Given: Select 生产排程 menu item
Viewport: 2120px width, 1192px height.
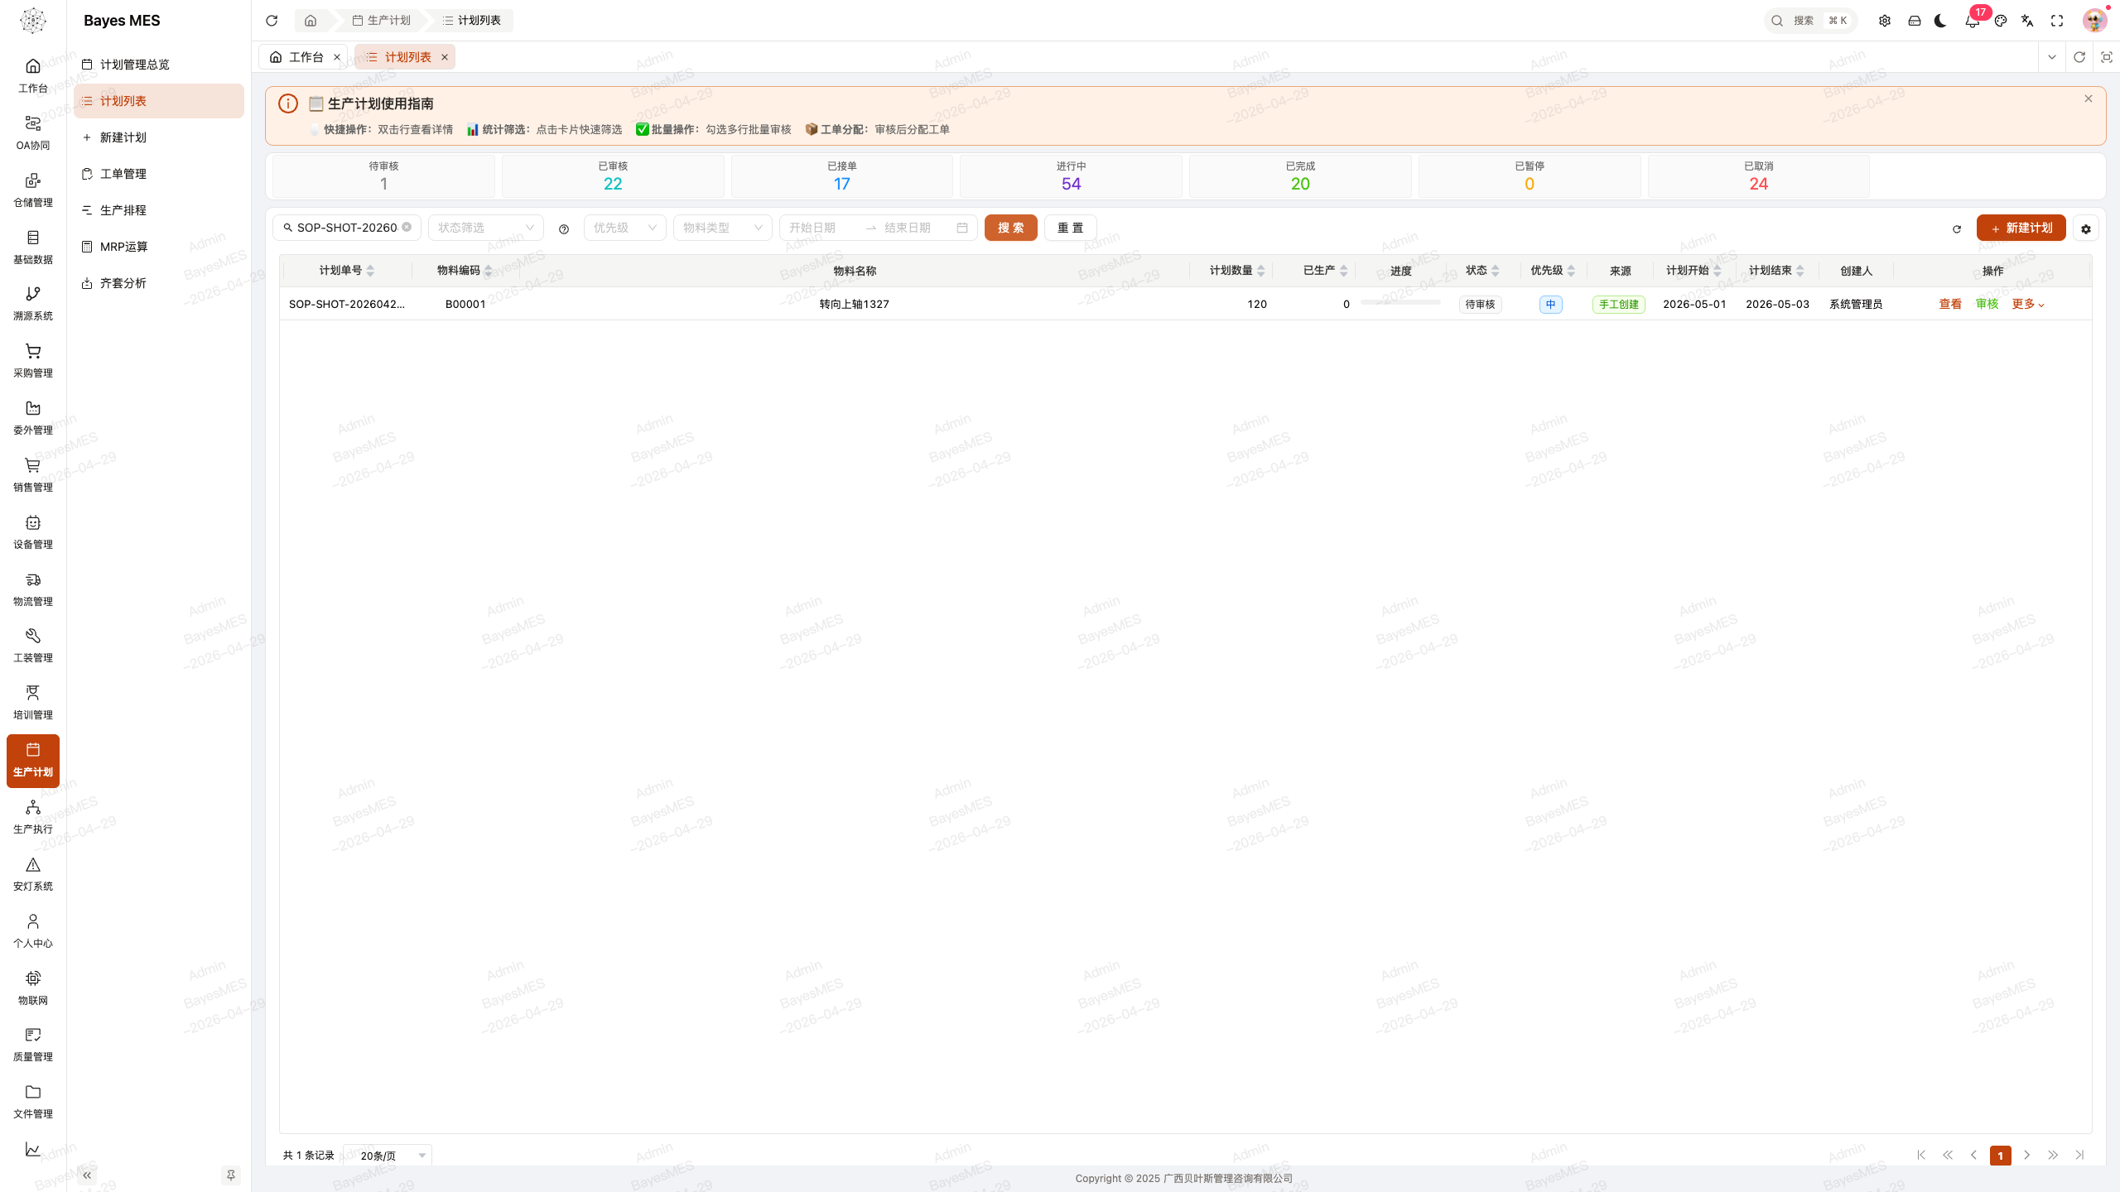Looking at the screenshot, I should pos(159,210).
